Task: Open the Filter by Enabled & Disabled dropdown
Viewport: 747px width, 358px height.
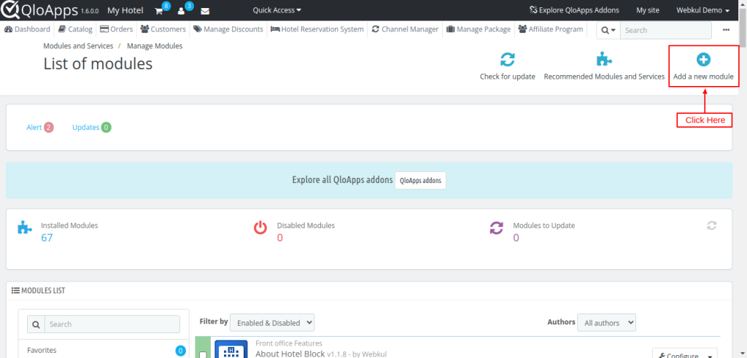Action: click(x=272, y=323)
